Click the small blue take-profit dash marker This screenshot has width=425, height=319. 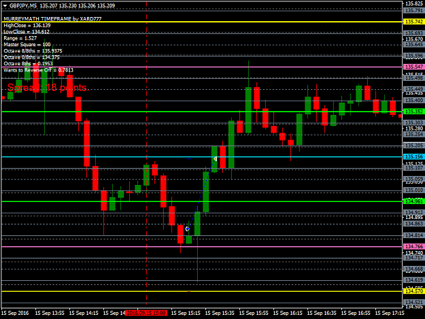click(188, 158)
